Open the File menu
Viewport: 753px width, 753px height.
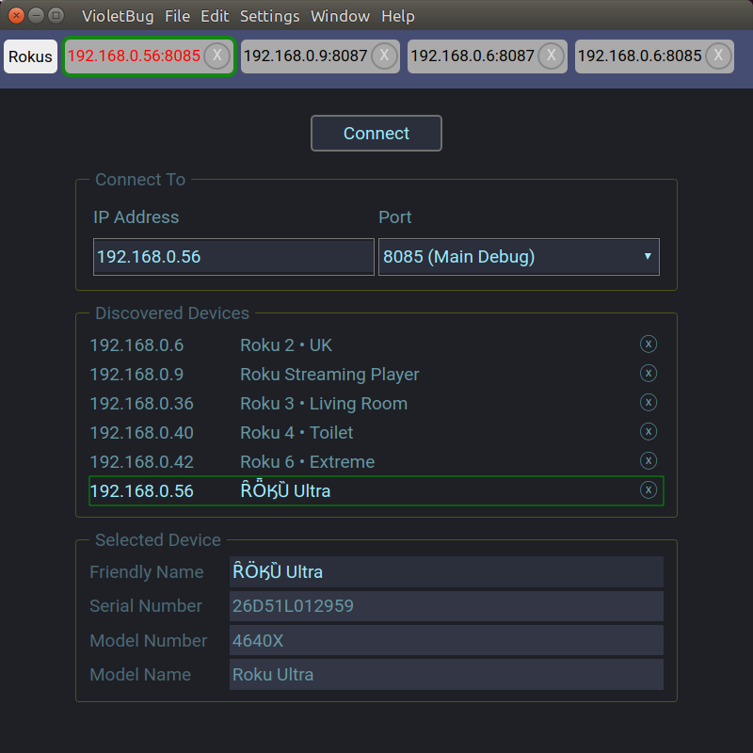(177, 16)
